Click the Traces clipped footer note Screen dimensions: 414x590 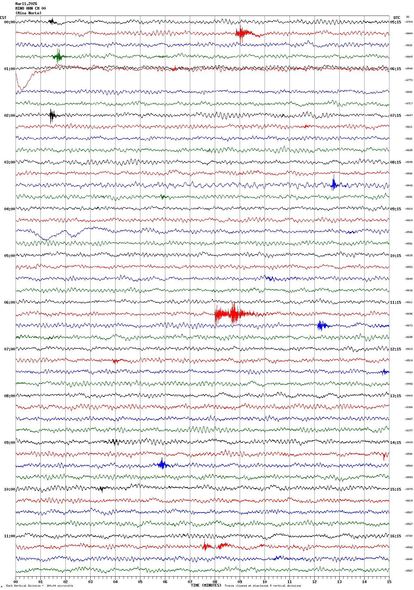coord(262,586)
